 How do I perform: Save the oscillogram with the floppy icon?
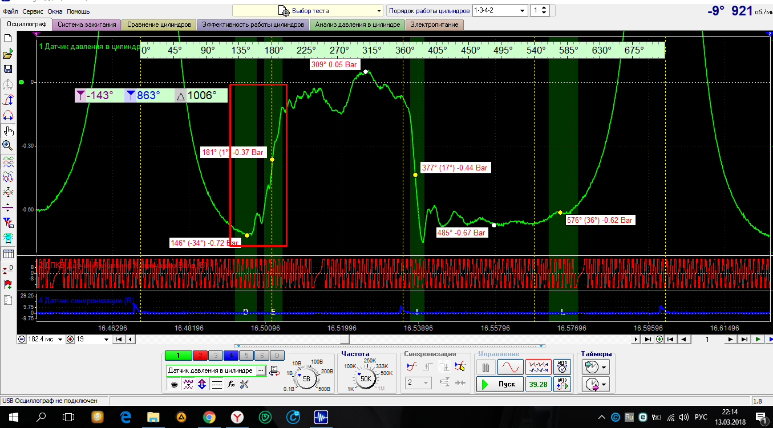click(8, 69)
